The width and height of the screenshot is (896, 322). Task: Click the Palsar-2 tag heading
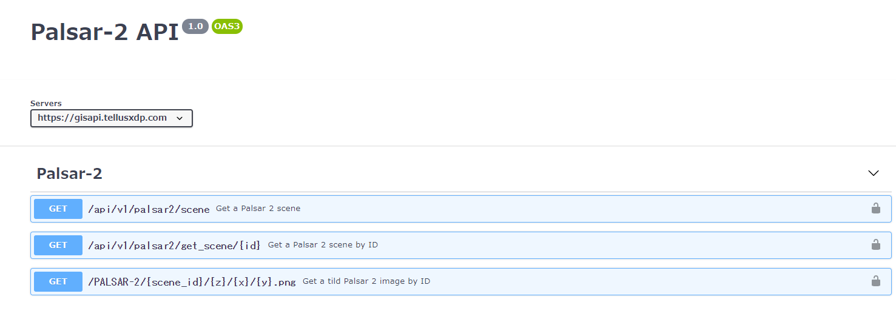pyautogui.click(x=70, y=173)
